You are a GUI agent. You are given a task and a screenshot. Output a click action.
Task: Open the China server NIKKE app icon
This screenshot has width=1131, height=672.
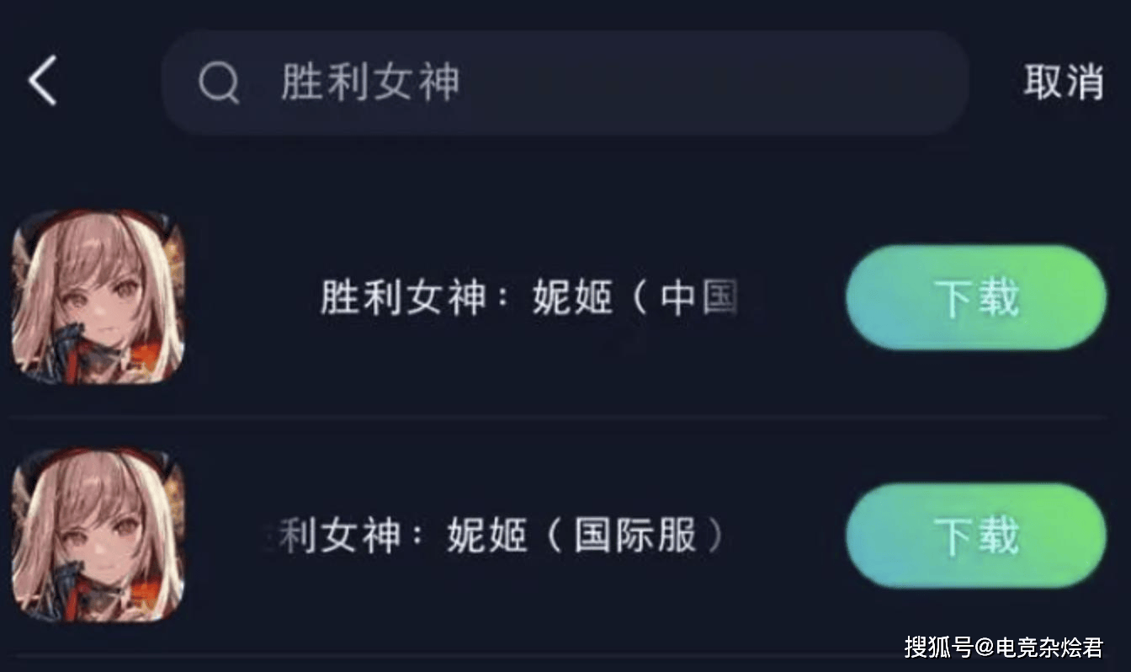tap(99, 297)
